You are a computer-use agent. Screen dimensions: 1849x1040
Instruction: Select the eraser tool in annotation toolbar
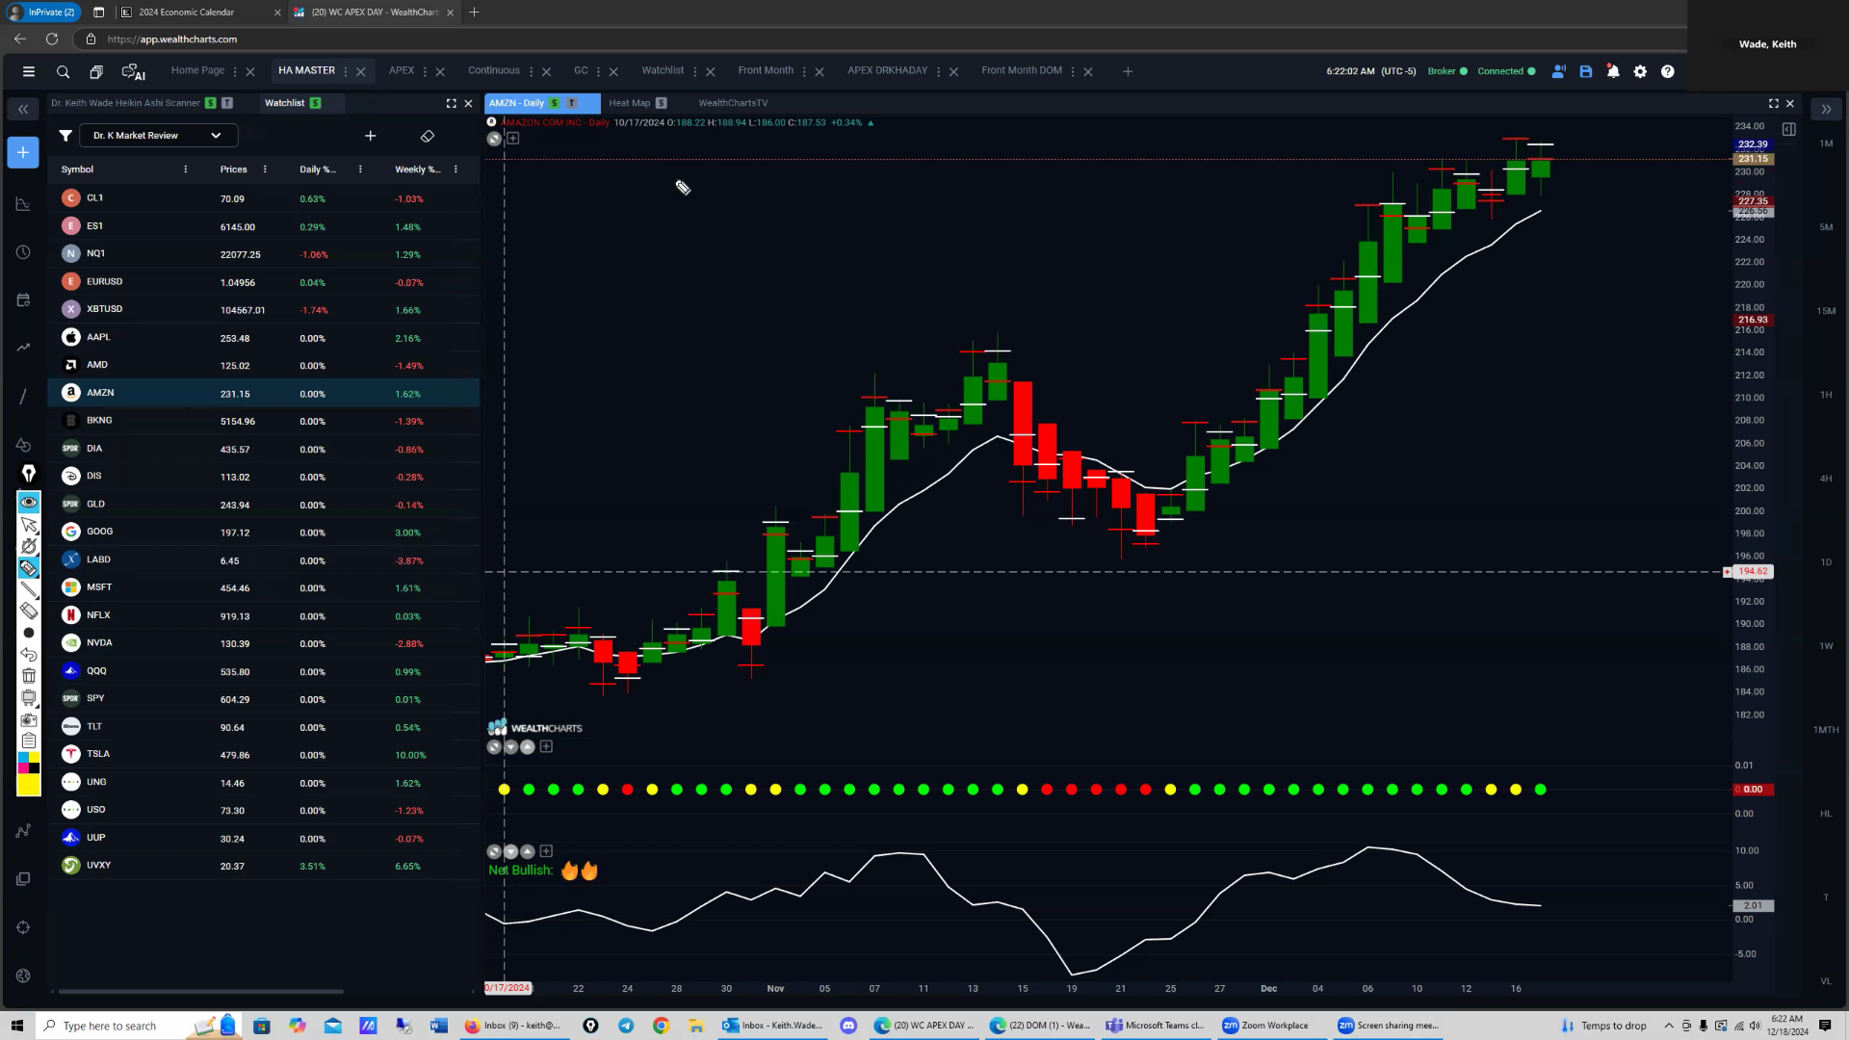point(29,611)
